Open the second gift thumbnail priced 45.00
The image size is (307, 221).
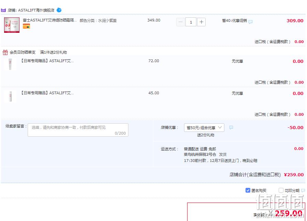point(10,96)
